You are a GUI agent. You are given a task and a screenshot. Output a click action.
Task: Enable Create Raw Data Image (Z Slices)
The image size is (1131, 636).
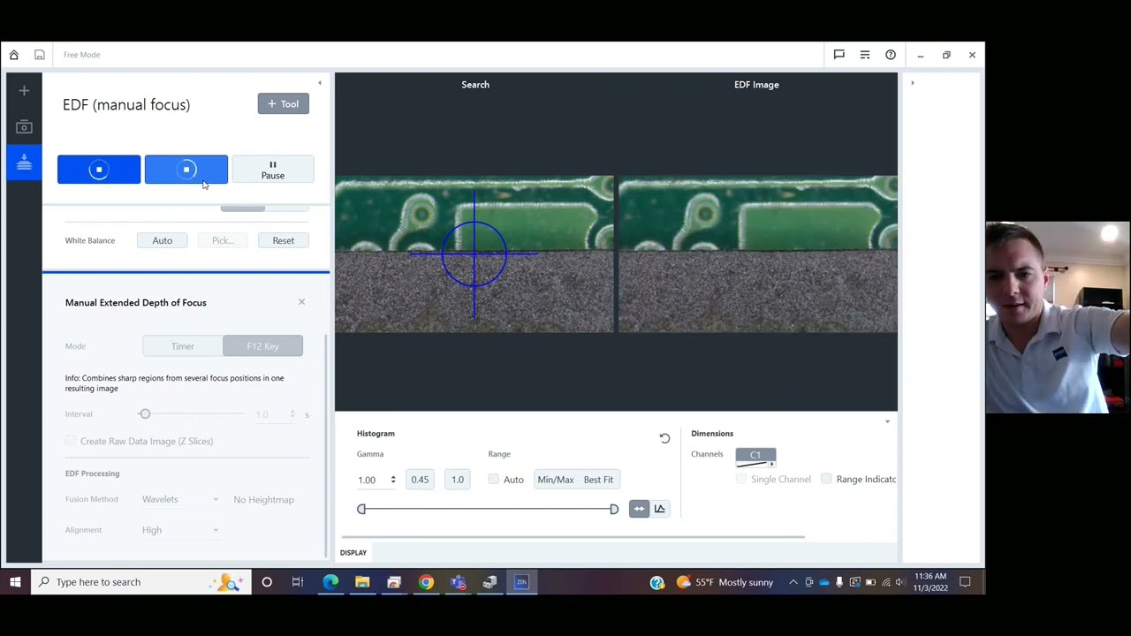tap(71, 441)
